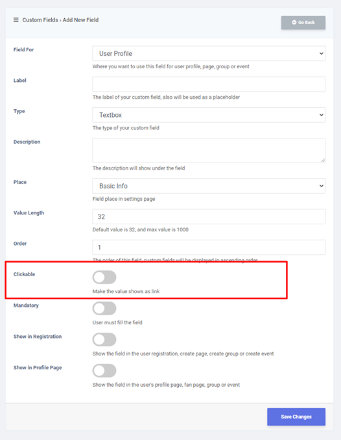Click the Type dropdown chevron
The height and width of the screenshot is (440, 341).
pyautogui.click(x=321, y=115)
